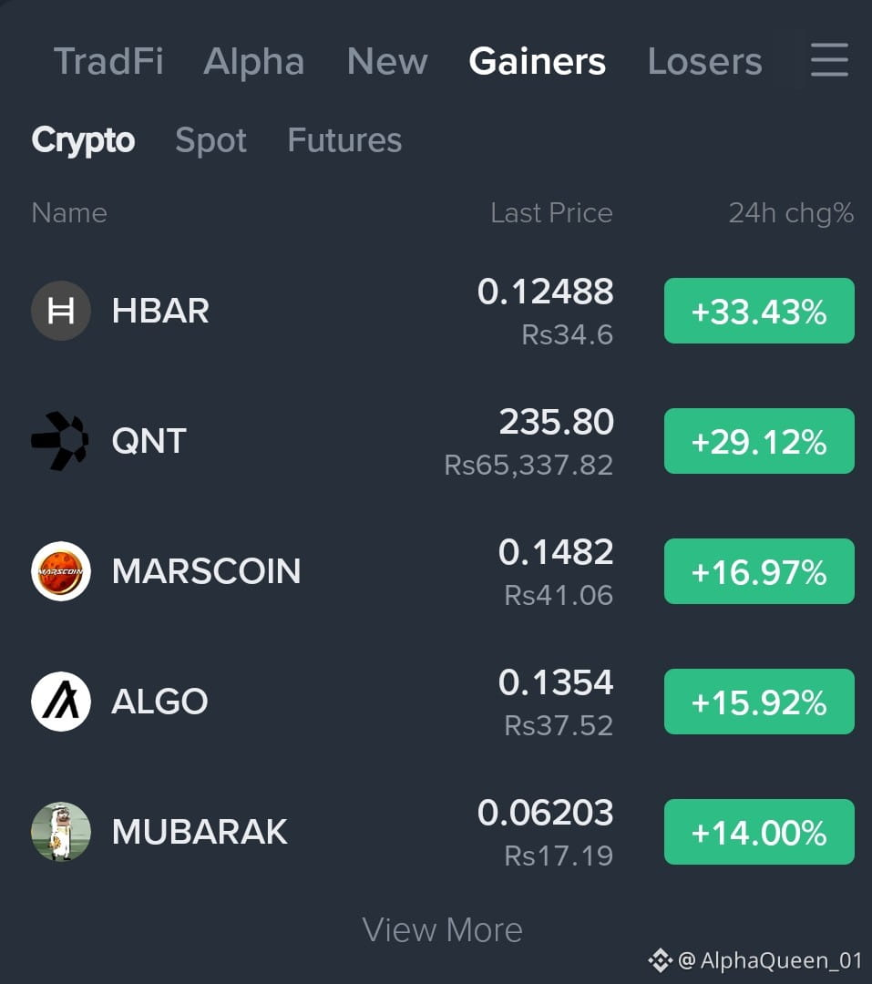Viewport: 872px width, 984px height.
Task: Open the hamburger menu icon
Action: (x=829, y=60)
